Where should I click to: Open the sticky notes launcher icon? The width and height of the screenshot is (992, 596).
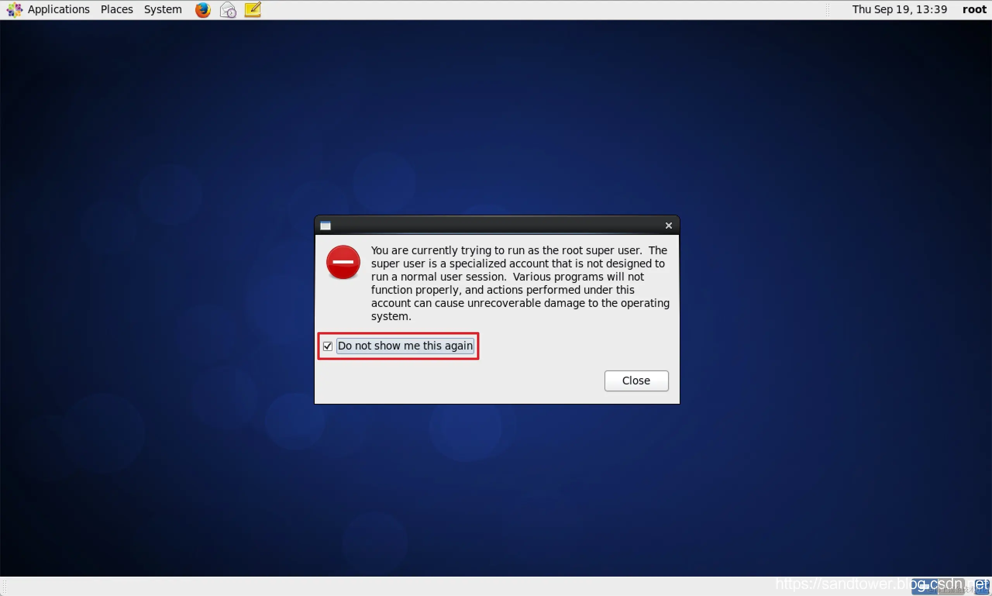pos(253,10)
